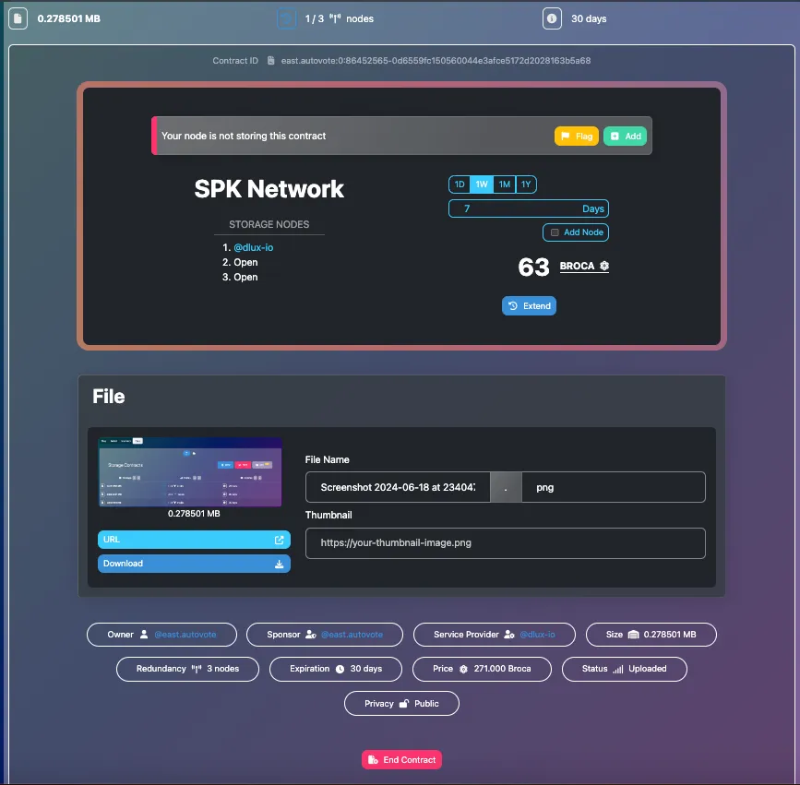Image resolution: width=800 pixels, height=785 pixels.
Task: Click the person icon in Owner pill
Action: [x=144, y=635]
